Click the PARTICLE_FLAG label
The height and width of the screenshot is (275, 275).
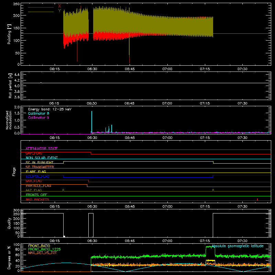point(38,186)
